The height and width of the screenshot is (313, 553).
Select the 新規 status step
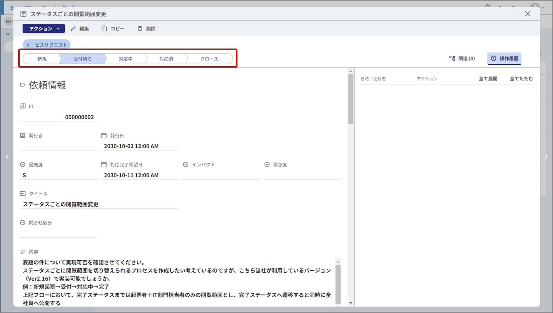point(42,59)
